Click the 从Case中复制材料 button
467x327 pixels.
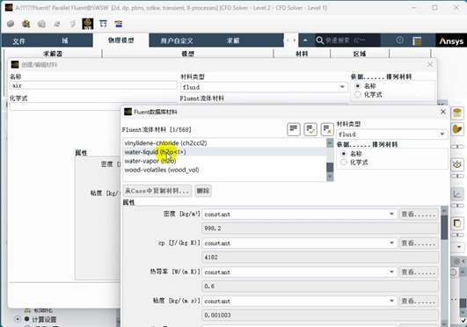tap(157, 191)
